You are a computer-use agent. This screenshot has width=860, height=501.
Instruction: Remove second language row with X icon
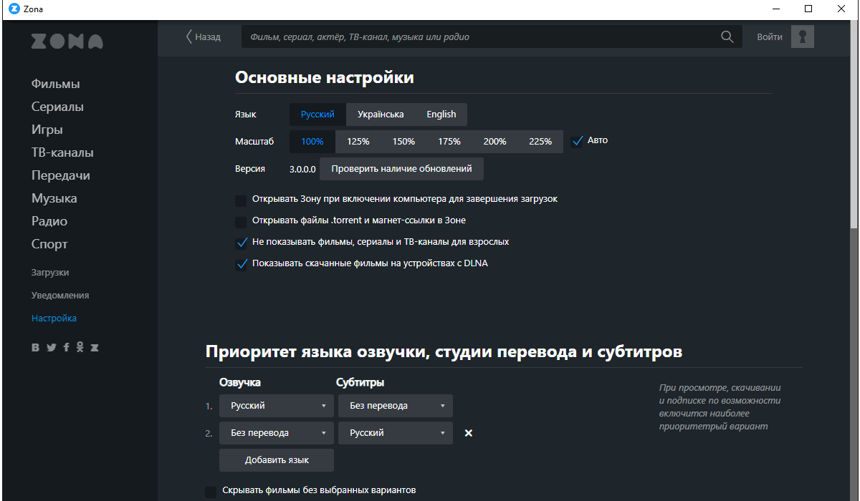(x=469, y=433)
